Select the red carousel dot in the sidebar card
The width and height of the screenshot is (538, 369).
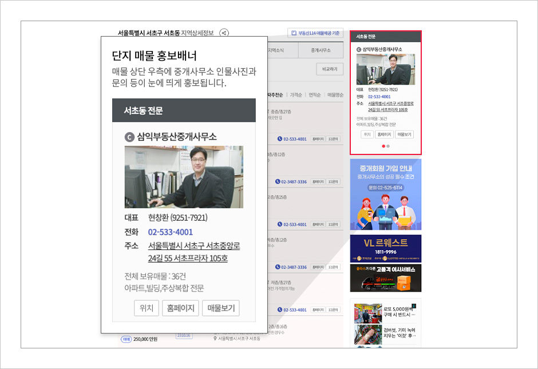(x=383, y=146)
